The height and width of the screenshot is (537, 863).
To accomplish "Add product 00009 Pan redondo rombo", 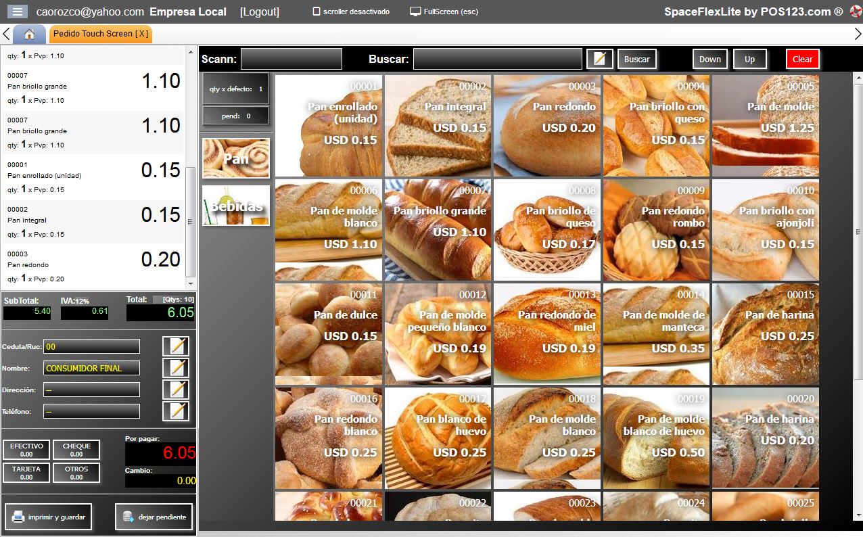I will click(657, 230).
